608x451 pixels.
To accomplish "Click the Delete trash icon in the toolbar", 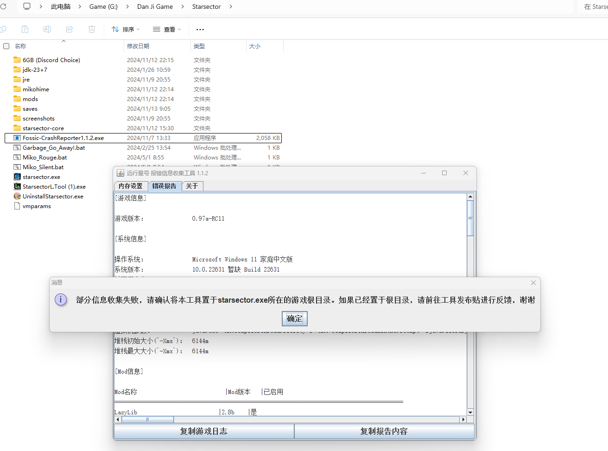I will [91, 29].
